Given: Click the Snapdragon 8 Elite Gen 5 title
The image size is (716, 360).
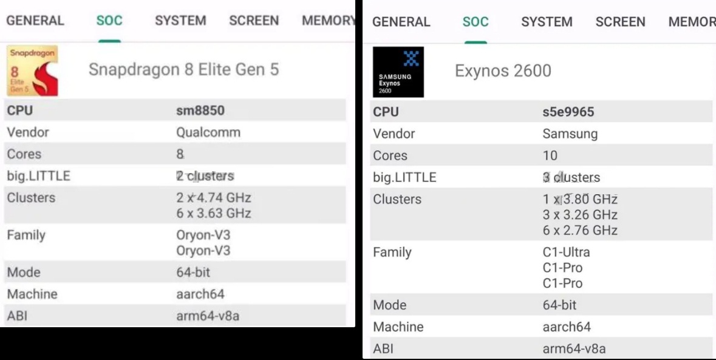Looking at the screenshot, I should point(183,69).
